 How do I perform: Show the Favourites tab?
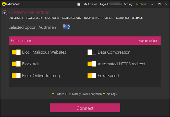[x=123, y=18]
